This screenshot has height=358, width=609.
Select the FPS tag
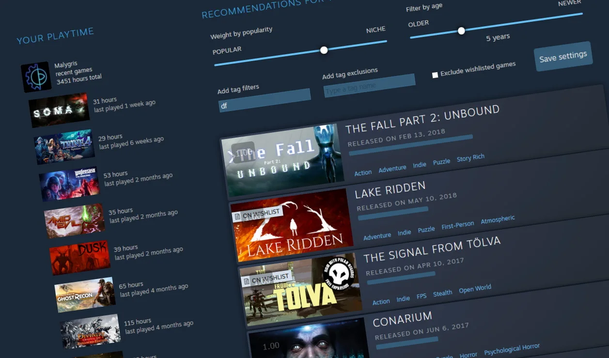click(x=422, y=296)
